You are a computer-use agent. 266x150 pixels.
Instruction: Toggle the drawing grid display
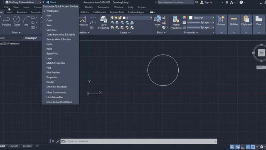point(232,147)
